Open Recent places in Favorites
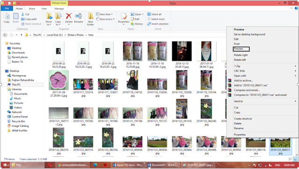This screenshot has width=299, height=169. tap(20, 57)
